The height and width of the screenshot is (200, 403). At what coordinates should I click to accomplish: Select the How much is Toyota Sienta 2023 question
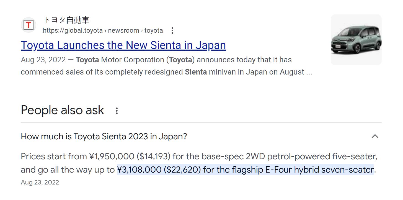point(104,136)
